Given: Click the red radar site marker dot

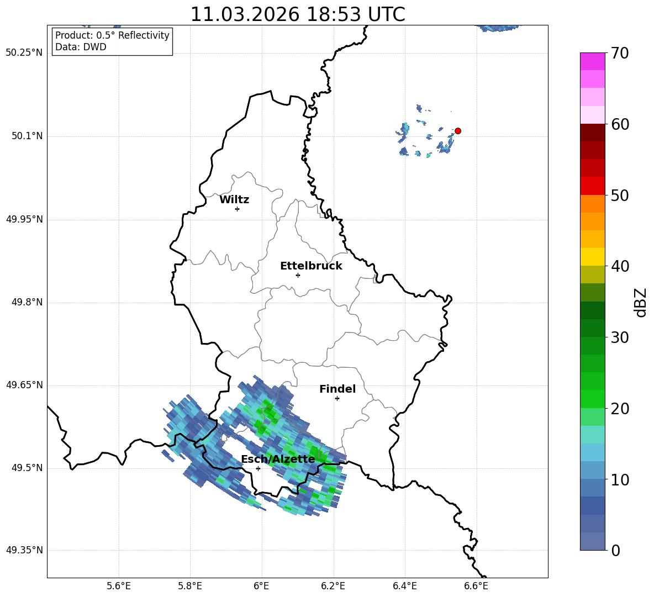Looking at the screenshot, I should coord(458,131).
